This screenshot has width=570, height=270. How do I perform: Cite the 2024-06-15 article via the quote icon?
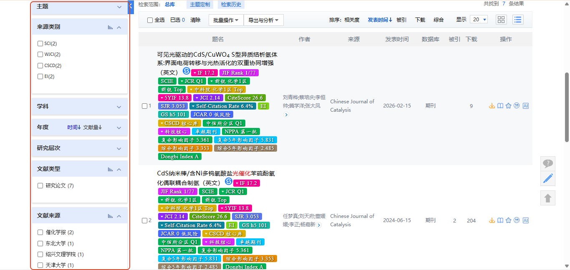click(x=517, y=220)
